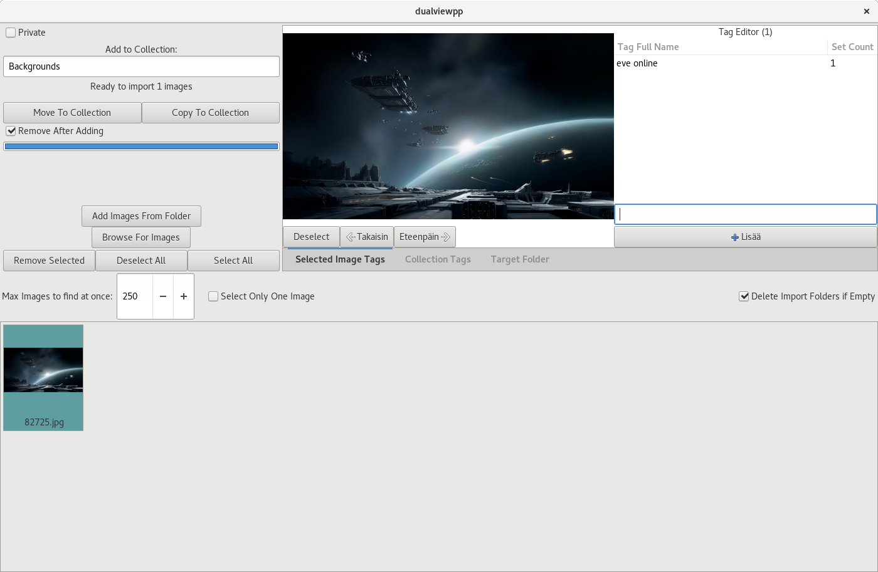This screenshot has height=572, width=878.
Task: Increase max images with plus button
Action: (184, 296)
